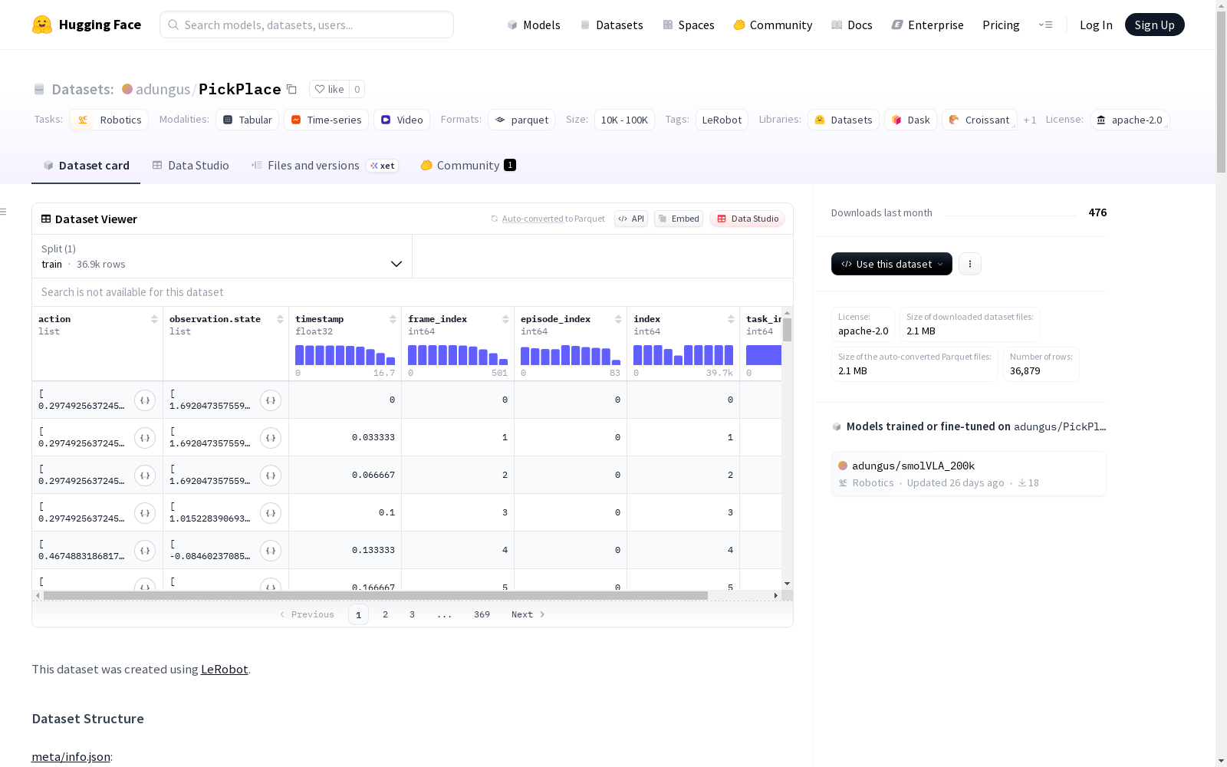
Task: Expand action cell in timestamp 0.133333 row
Action: click(x=145, y=551)
